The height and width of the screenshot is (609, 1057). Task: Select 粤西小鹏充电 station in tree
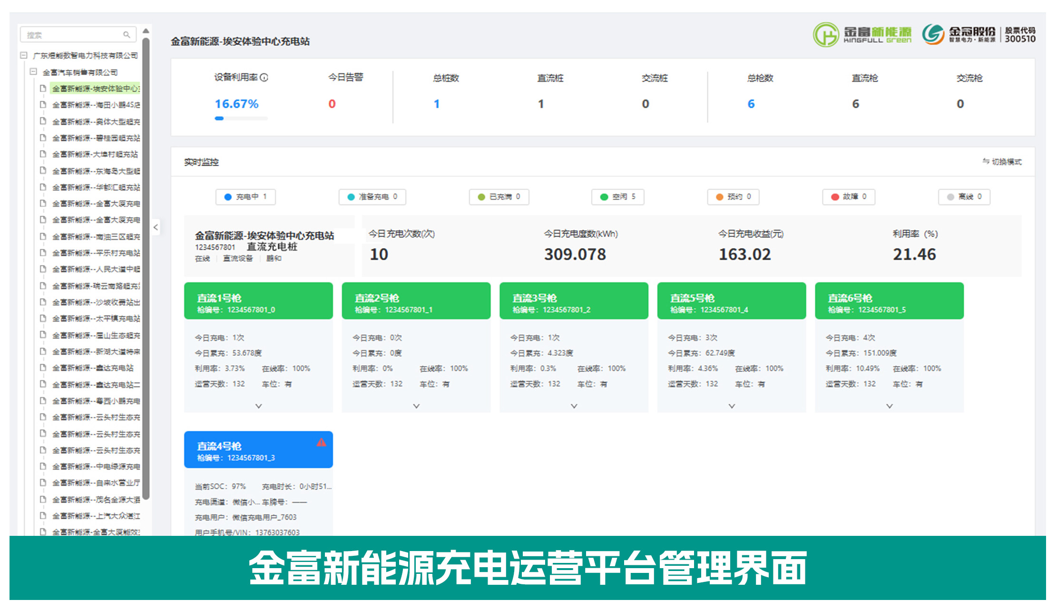click(x=96, y=401)
